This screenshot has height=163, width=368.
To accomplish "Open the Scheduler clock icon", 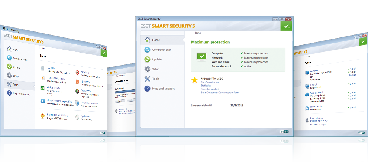I will 77,73.
